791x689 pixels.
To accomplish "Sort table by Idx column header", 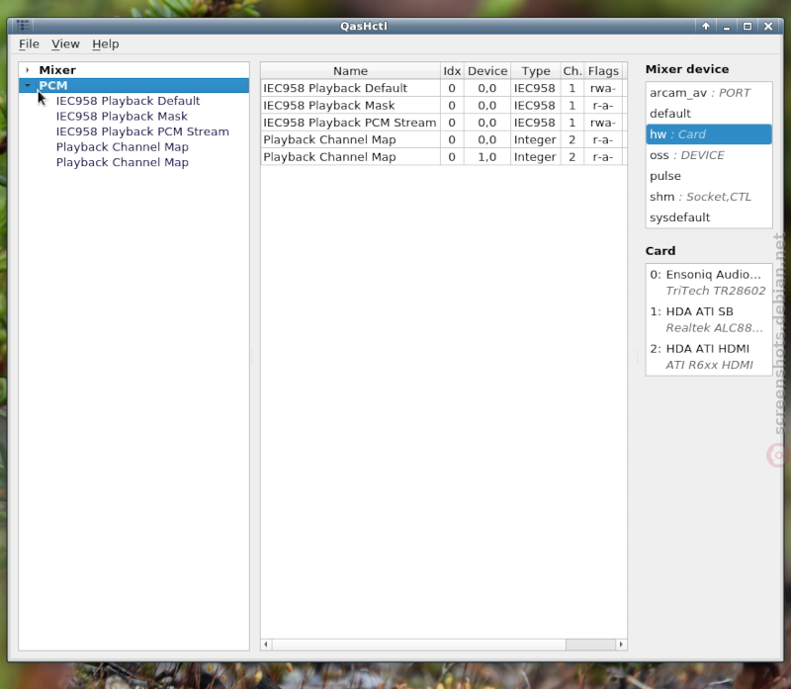I will point(452,70).
